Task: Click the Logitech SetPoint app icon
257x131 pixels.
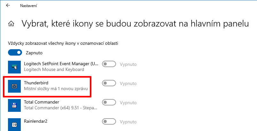Action: (14, 67)
